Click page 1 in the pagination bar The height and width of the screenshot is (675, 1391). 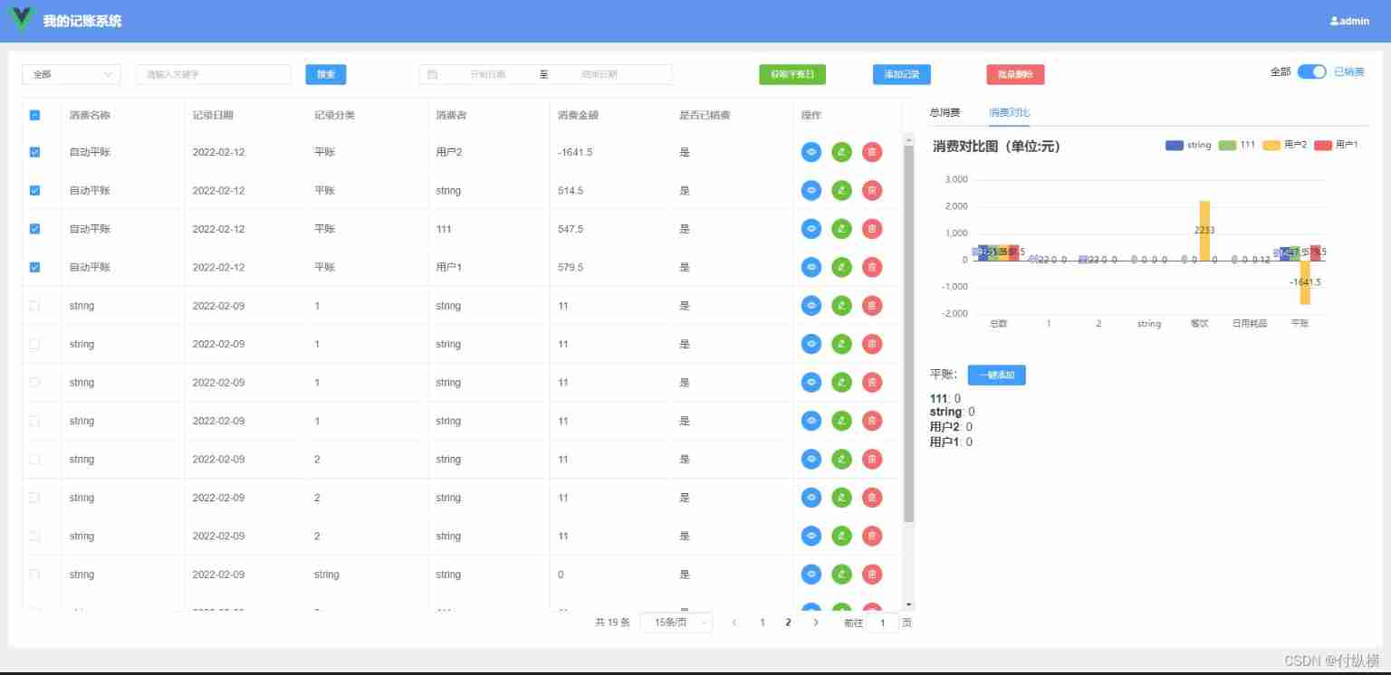(762, 623)
